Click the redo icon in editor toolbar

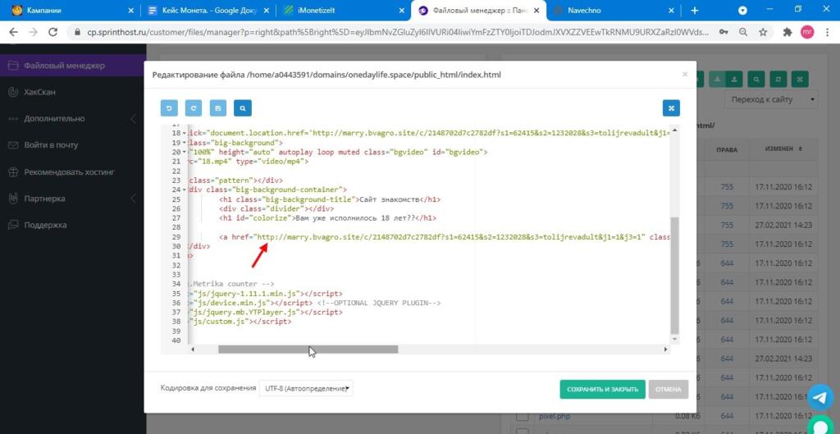(x=194, y=107)
